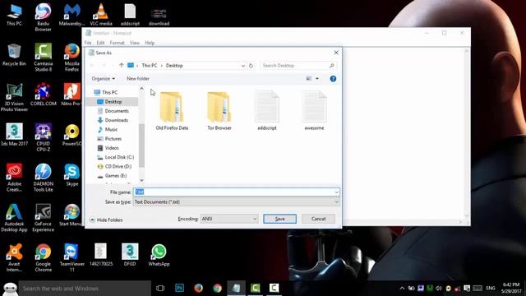Select Desktop in navigation tree
The width and height of the screenshot is (526, 296).
tap(113, 102)
